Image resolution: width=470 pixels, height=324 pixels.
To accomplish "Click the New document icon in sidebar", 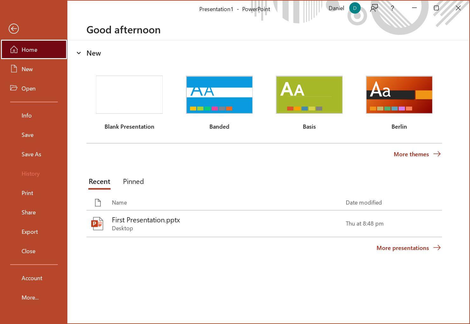I will click(14, 69).
